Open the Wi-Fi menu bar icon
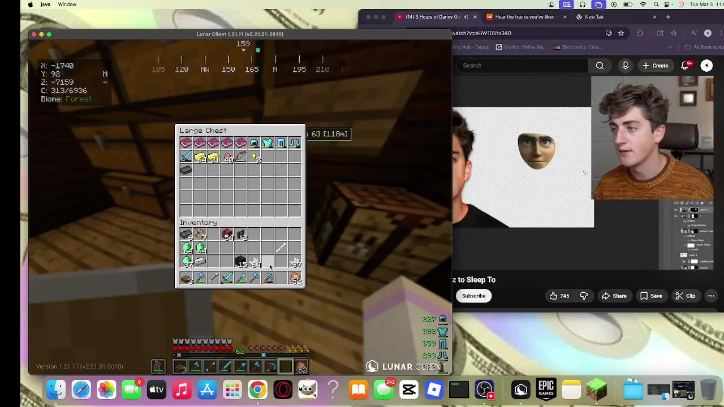Viewport: 724px width, 407px height. (643, 5)
